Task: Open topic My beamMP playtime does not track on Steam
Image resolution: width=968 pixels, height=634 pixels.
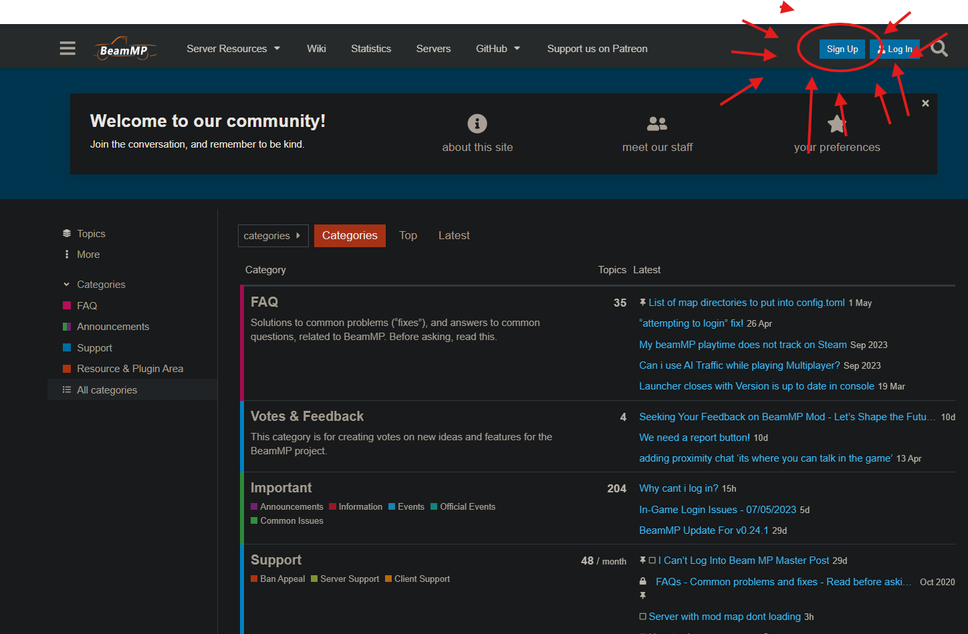Action: tap(743, 345)
